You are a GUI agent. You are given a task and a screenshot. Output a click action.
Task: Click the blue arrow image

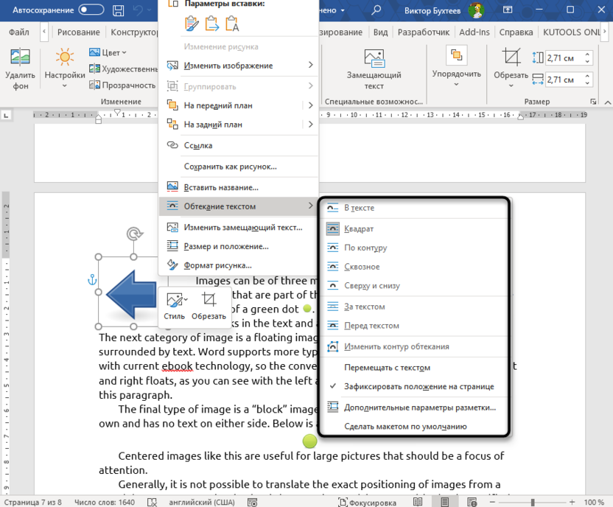click(131, 294)
